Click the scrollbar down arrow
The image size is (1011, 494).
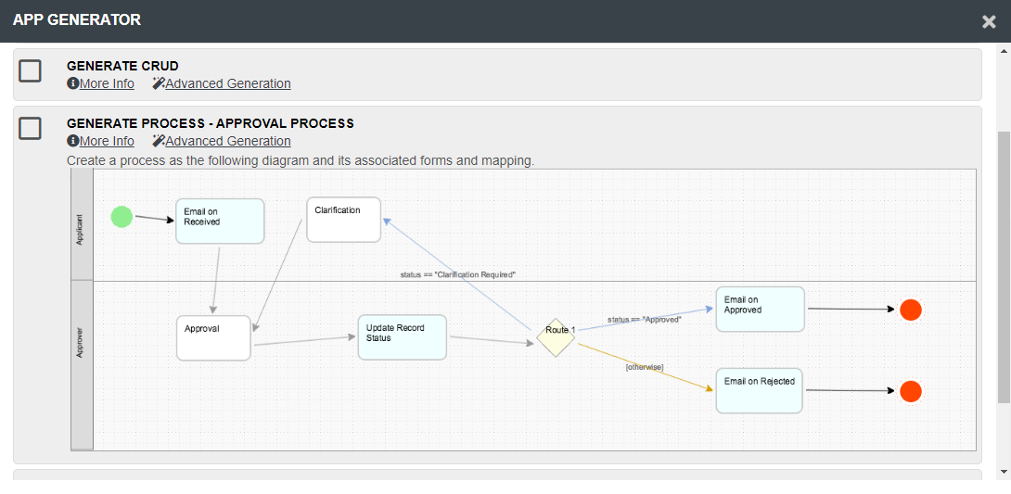[x=1004, y=472]
